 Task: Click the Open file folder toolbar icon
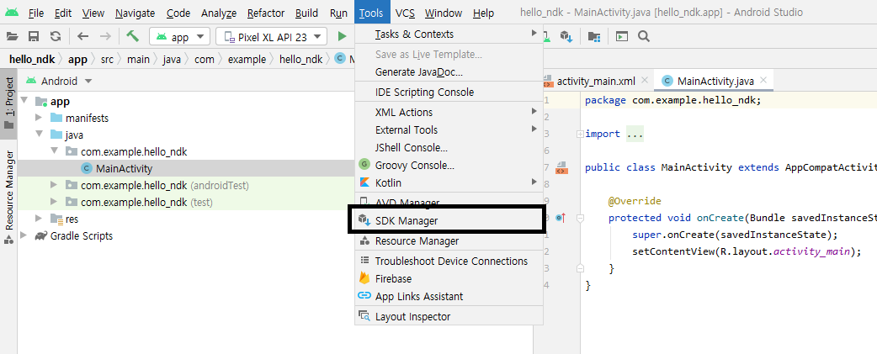13,37
